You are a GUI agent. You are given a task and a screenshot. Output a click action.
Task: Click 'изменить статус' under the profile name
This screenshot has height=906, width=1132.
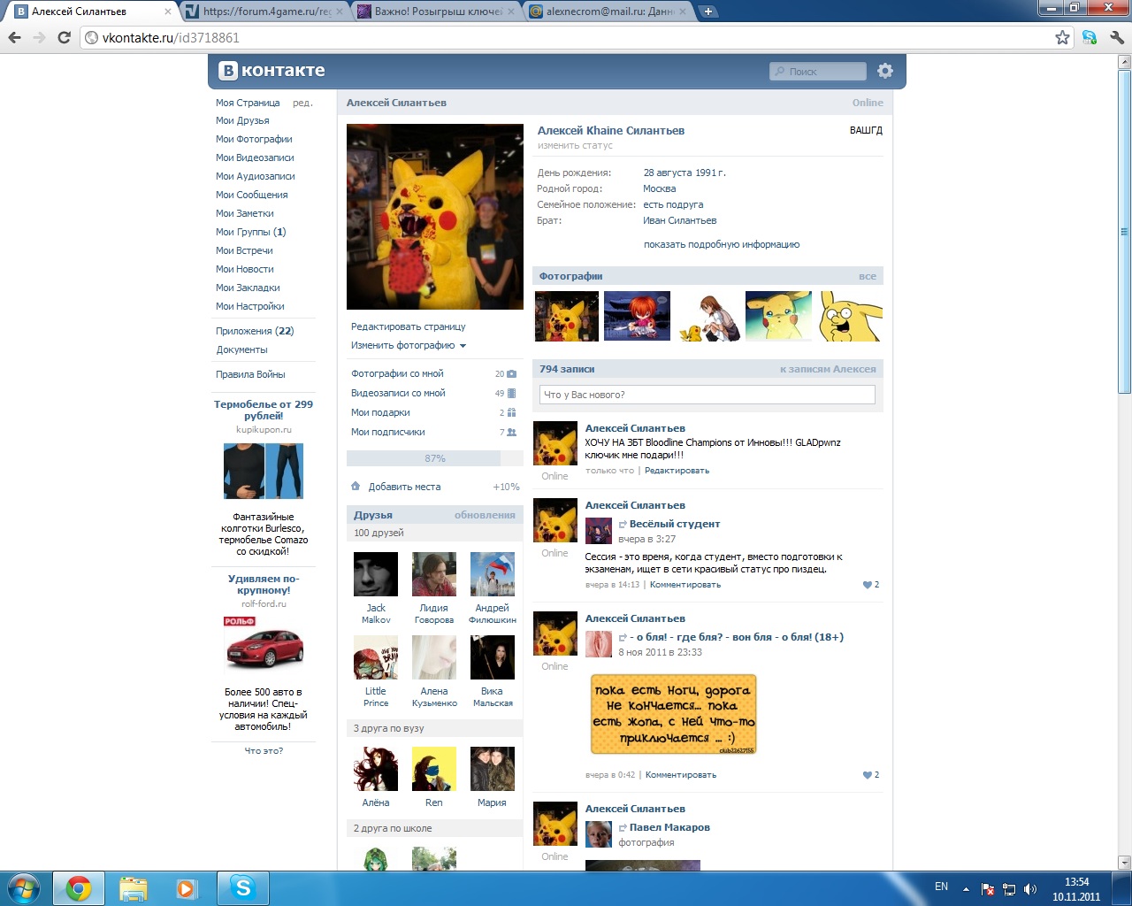pos(576,145)
